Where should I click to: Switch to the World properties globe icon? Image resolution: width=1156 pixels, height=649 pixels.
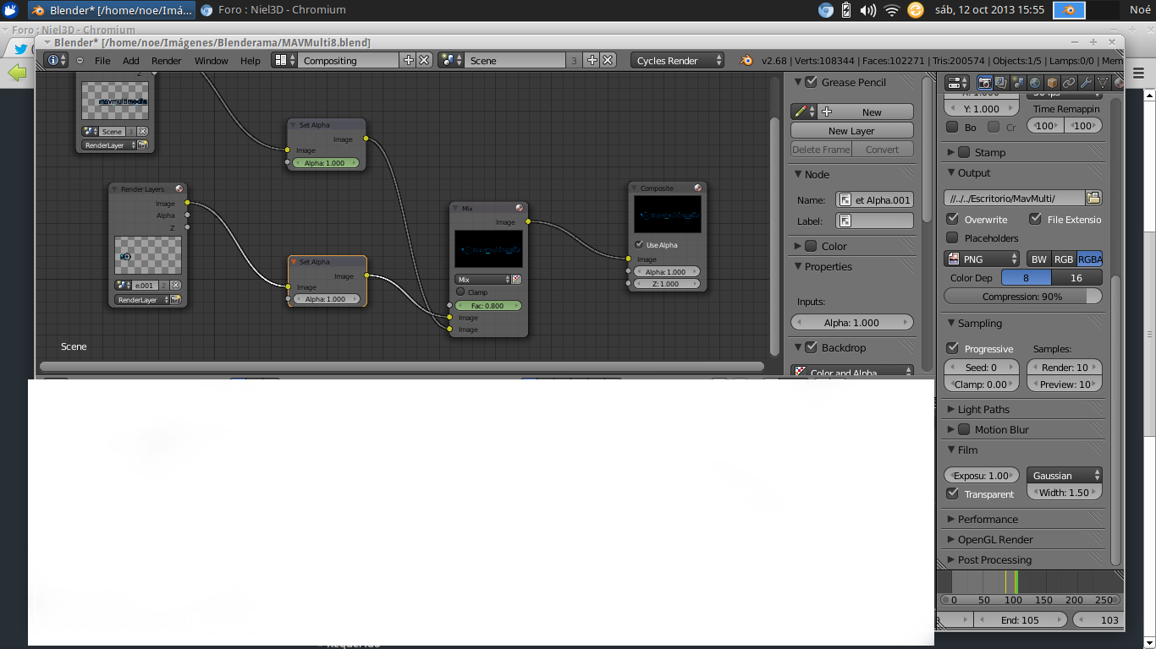[1035, 83]
